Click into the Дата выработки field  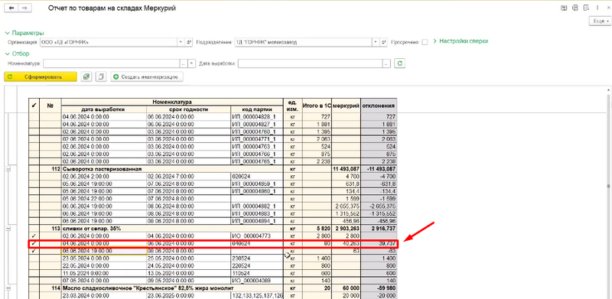point(311,63)
